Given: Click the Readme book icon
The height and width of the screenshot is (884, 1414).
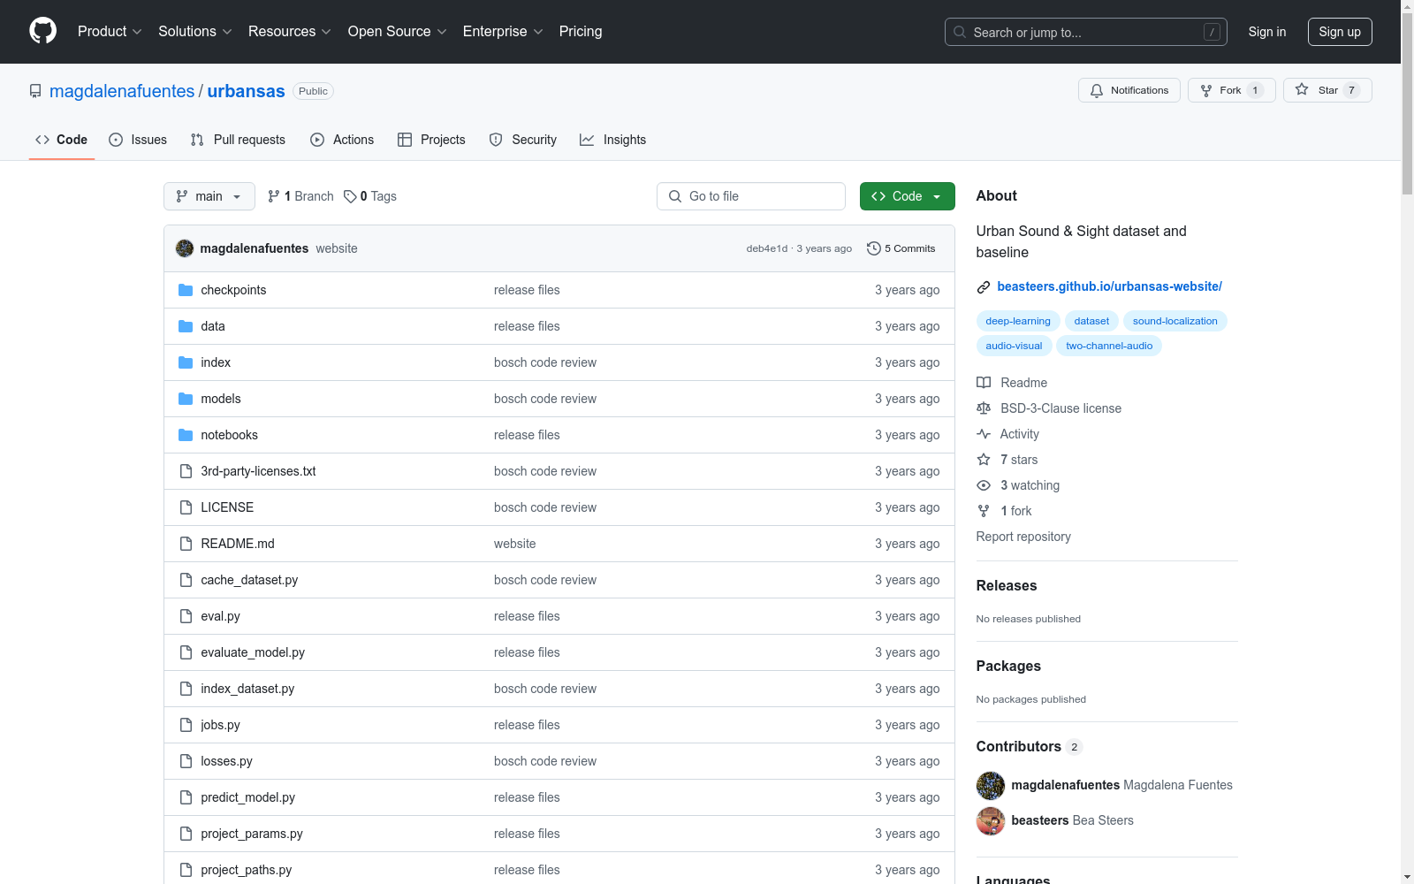Looking at the screenshot, I should (984, 383).
